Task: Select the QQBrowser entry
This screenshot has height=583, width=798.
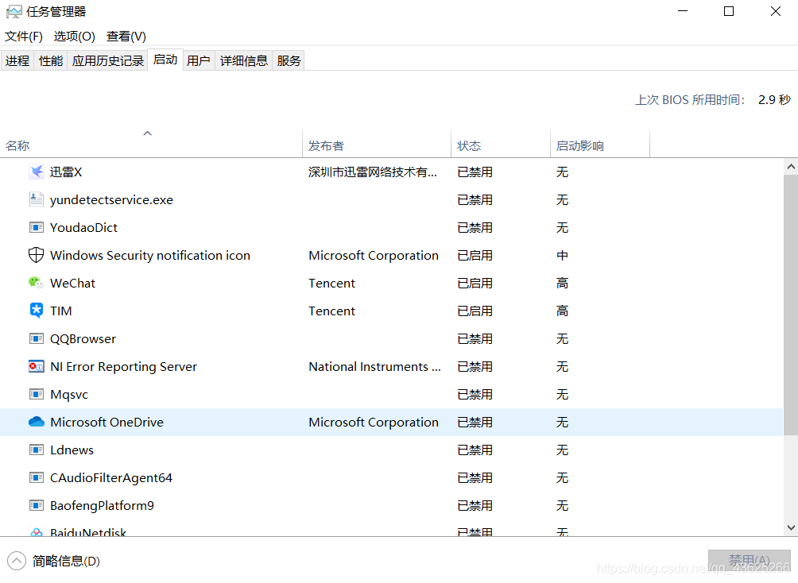Action: pyautogui.click(x=83, y=338)
